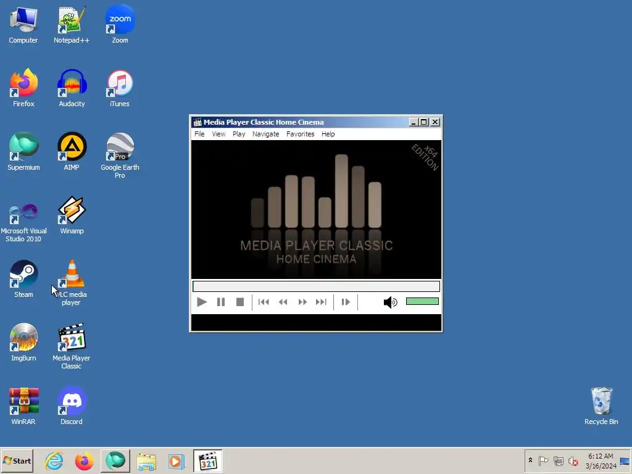
Task: Close the Media Player Classic window
Action: 435,122
